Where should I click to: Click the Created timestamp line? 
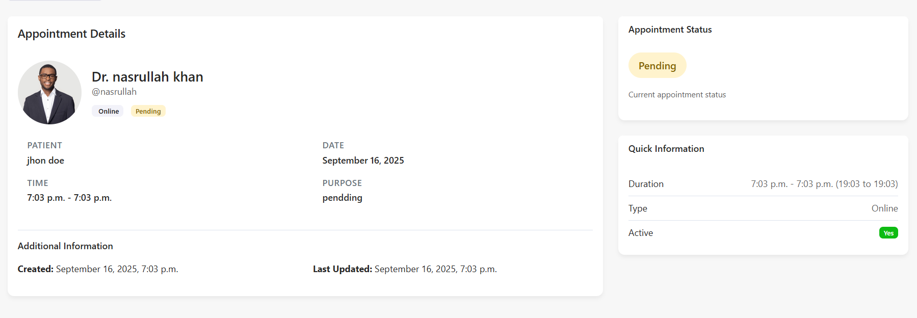point(98,269)
